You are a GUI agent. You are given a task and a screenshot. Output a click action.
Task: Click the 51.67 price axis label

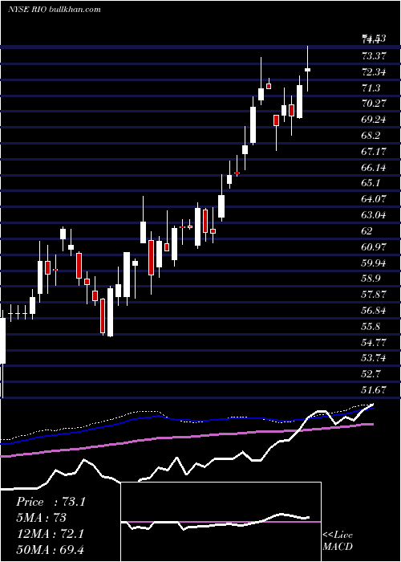click(x=375, y=389)
